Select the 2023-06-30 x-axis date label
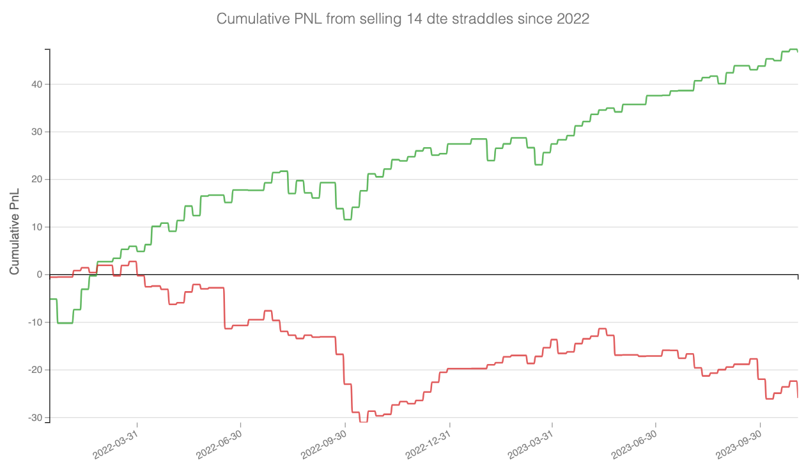 click(634, 444)
